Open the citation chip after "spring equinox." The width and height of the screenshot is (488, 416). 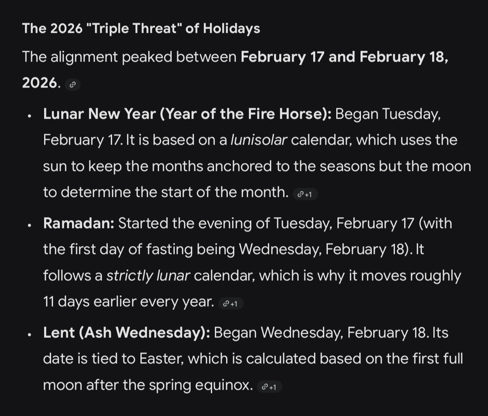pyautogui.click(x=269, y=387)
